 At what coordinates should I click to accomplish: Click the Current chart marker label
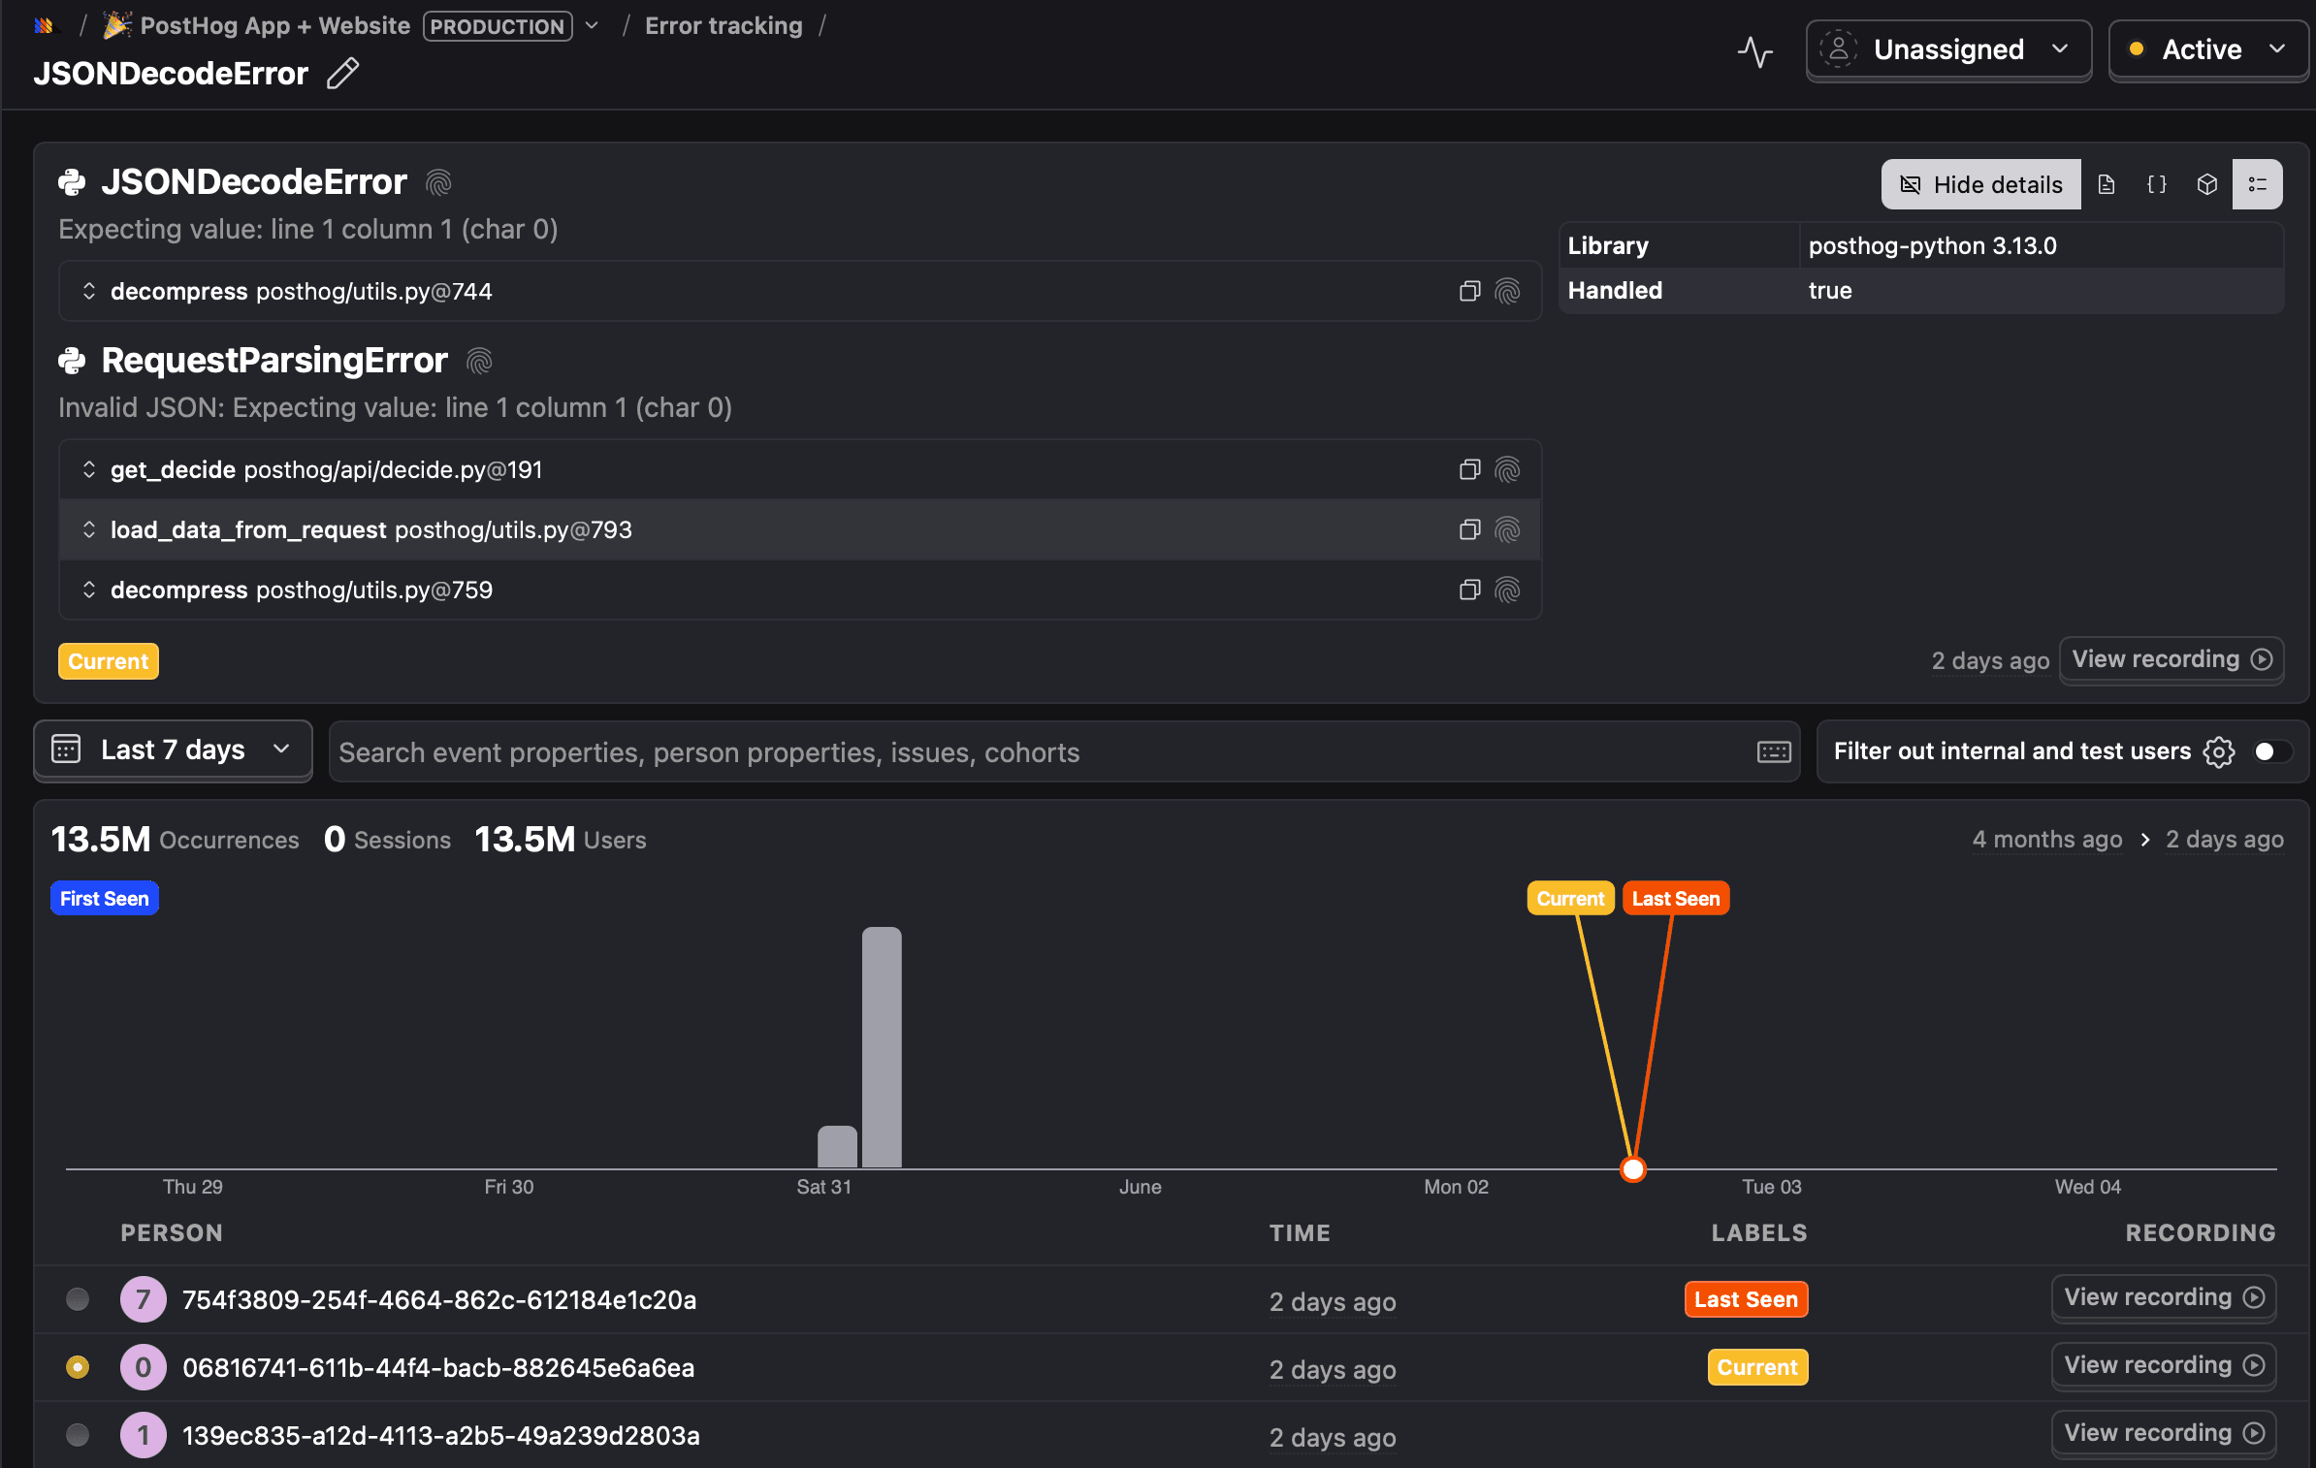pos(1570,898)
